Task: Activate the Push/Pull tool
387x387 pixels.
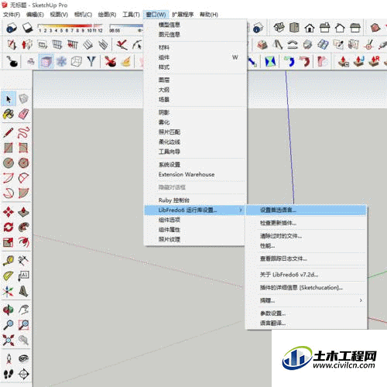Action: 23,212
